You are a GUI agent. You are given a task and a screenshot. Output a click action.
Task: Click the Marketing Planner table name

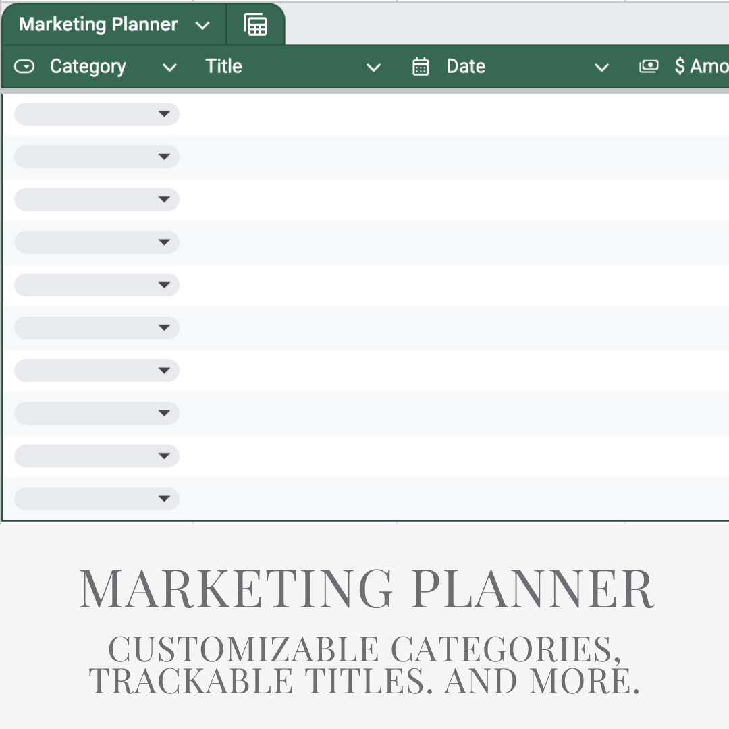coord(98,25)
